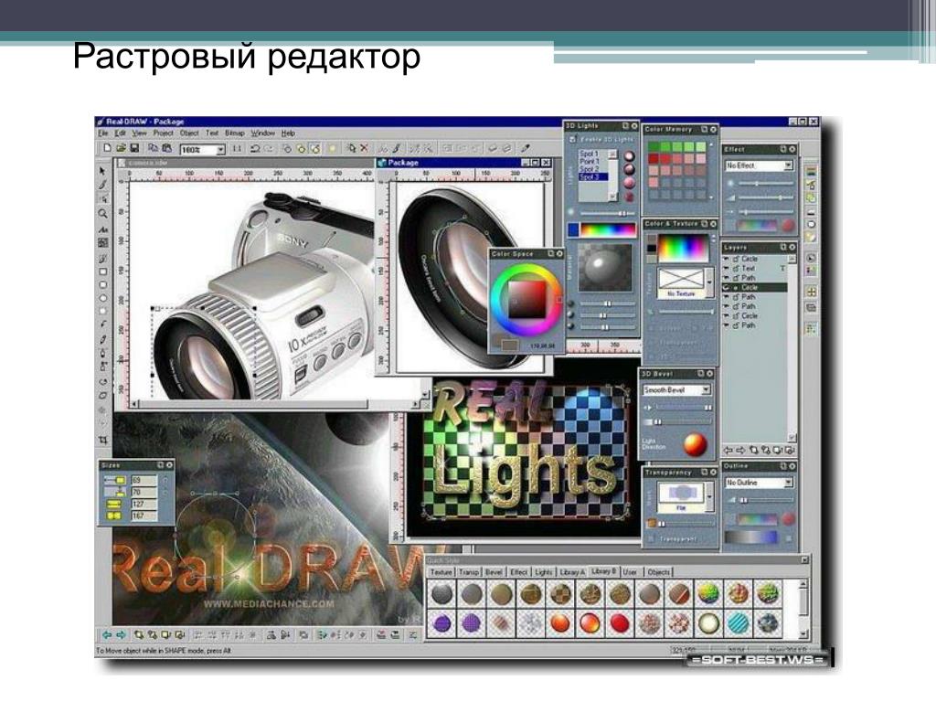This screenshot has height=702, width=936.
Task: Click the Sizes field showing 127
Action: tap(144, 504)
